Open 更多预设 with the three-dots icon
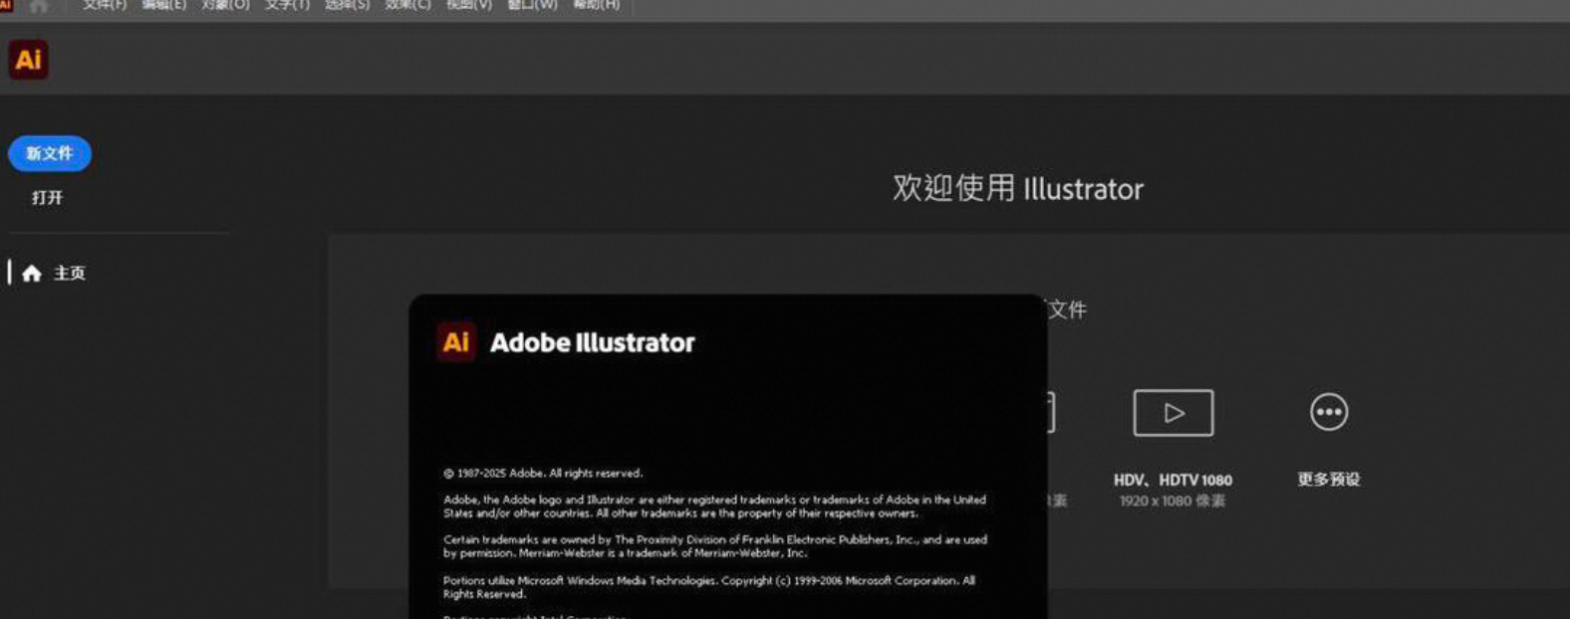Viewport: 1570px width, 619px height. point(1329,412)
